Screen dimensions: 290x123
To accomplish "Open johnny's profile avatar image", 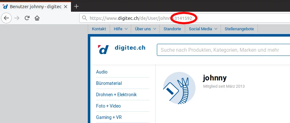I will (x=179, y=88).
